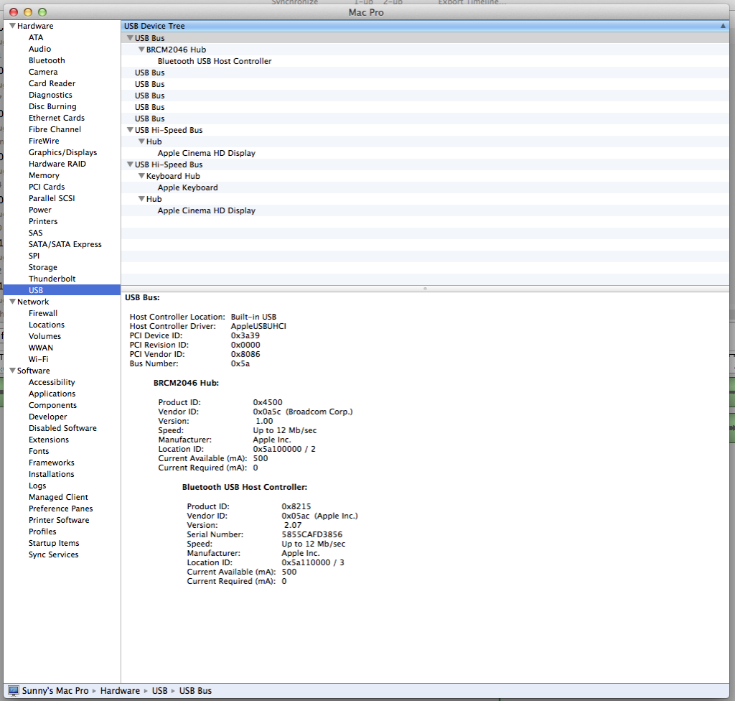Screen dimensions: 735x701
Task: Select Audio in the sidebar
Action: click(40, 49)
